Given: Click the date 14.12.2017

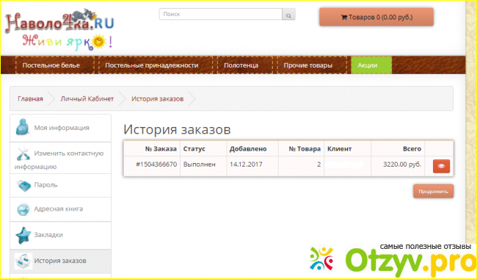Looking at the screenshot, I should pos(246,164).
